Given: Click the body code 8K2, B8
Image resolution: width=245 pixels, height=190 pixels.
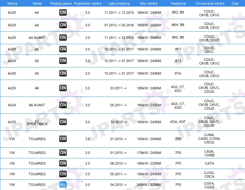Looking at the screenshot, I should coord(178,12).
